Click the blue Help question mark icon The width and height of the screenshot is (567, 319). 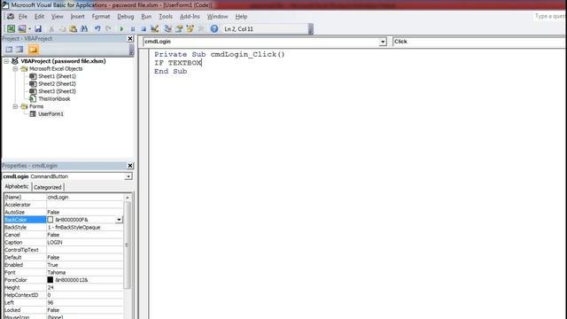coord(214,29)
